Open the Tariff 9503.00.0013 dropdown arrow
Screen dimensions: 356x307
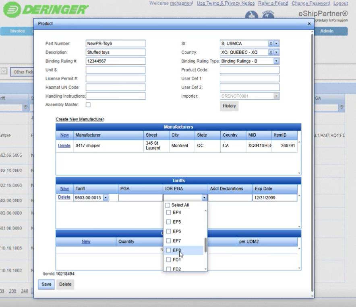point(106,198)
